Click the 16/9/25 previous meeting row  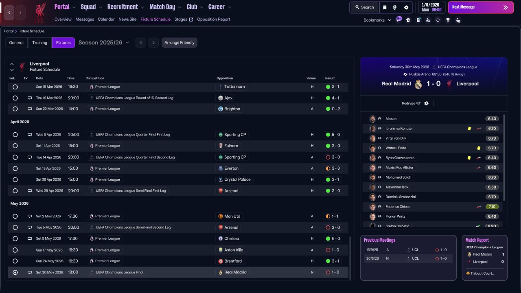tap(408, 250)
